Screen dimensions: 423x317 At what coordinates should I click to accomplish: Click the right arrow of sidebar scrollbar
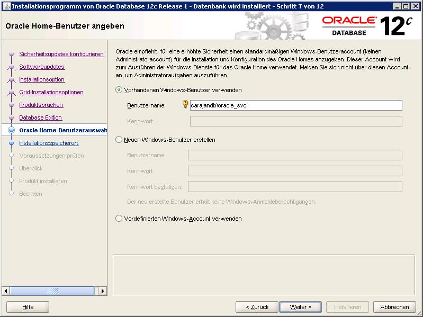point(103,291)
